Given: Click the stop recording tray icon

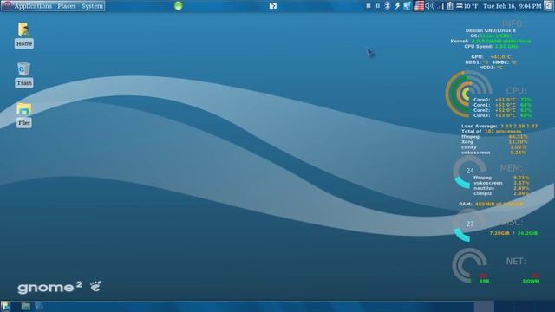Looking at the screenshot, I should pos(369,6).
